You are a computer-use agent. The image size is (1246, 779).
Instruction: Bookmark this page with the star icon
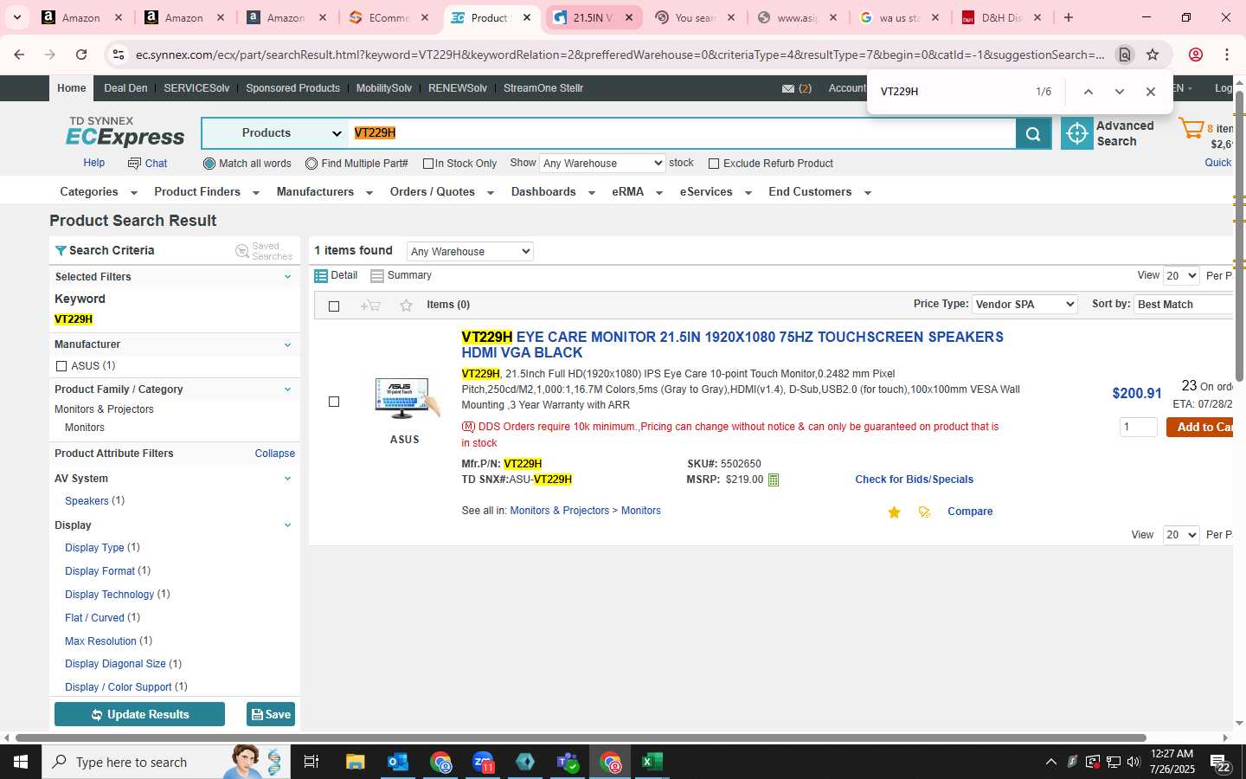pyautogui.click(x=1153, y=55)
